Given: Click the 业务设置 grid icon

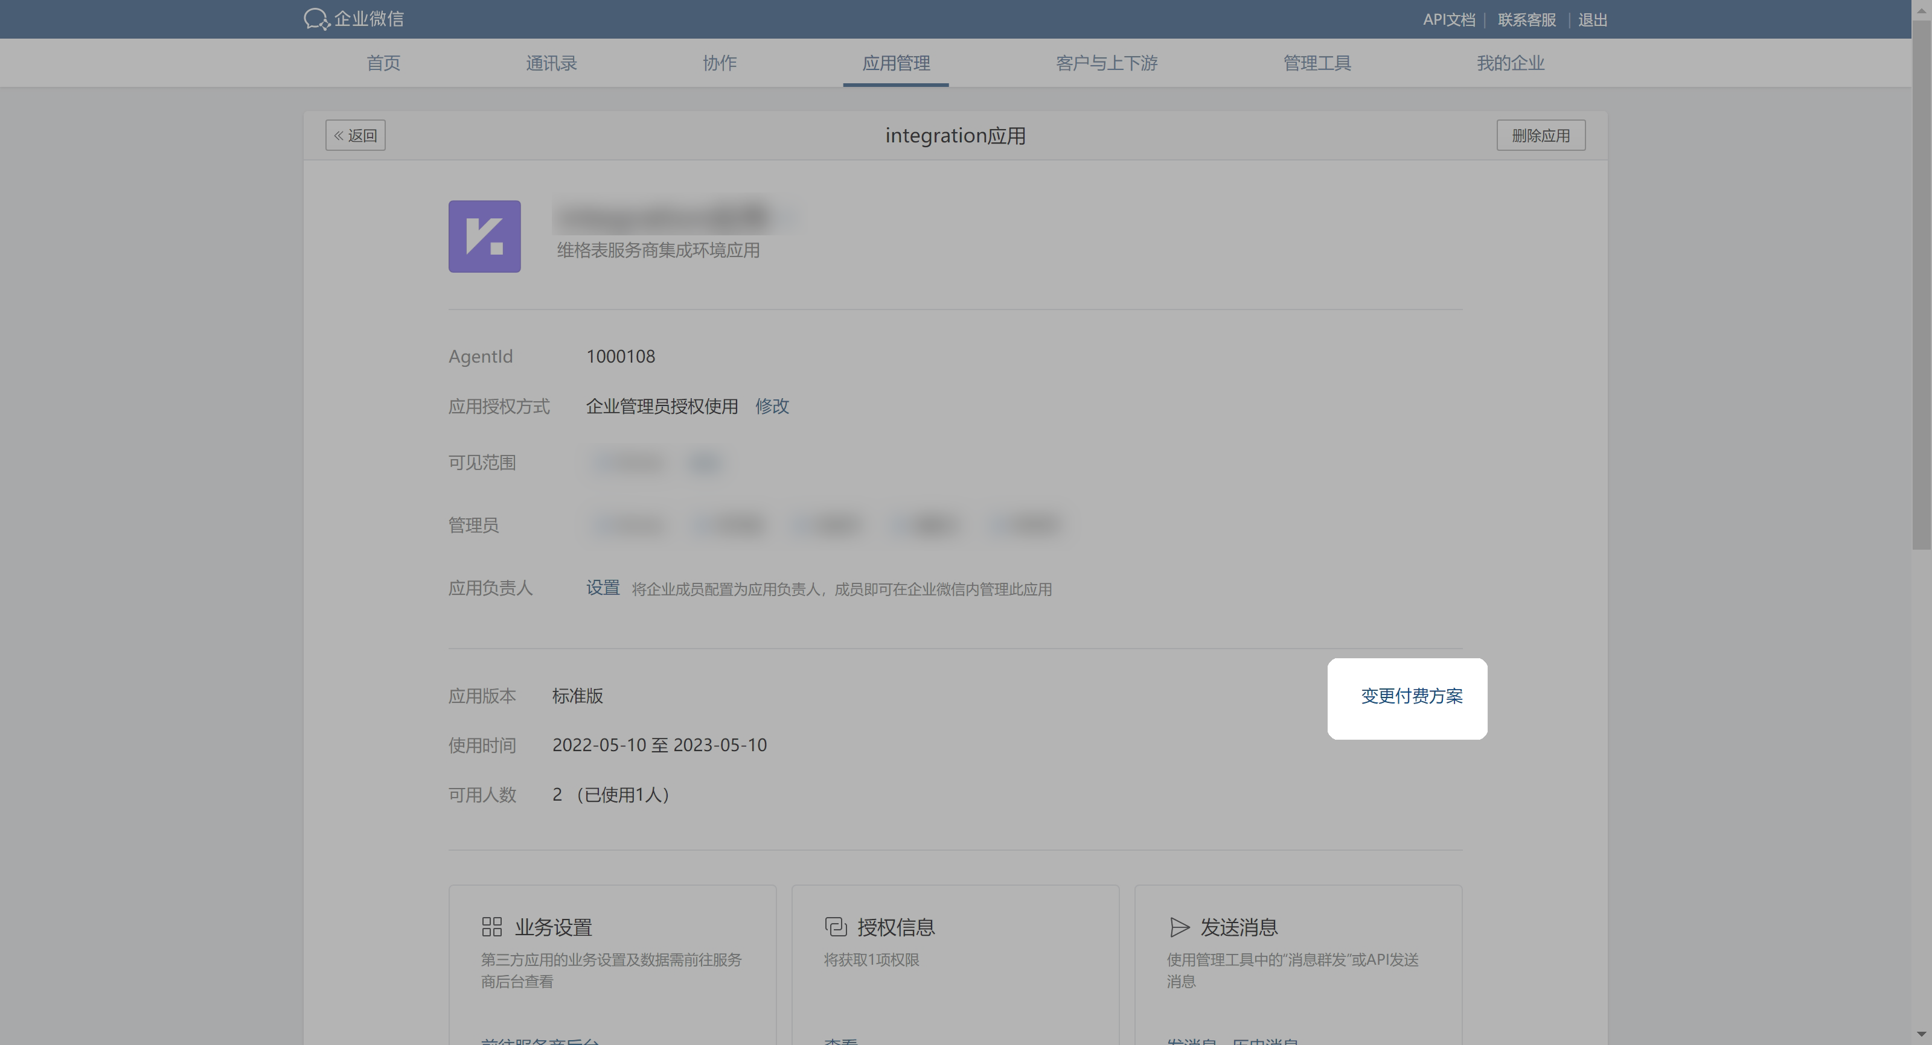Looking at the screenshot, I should (x=492, y=927).
